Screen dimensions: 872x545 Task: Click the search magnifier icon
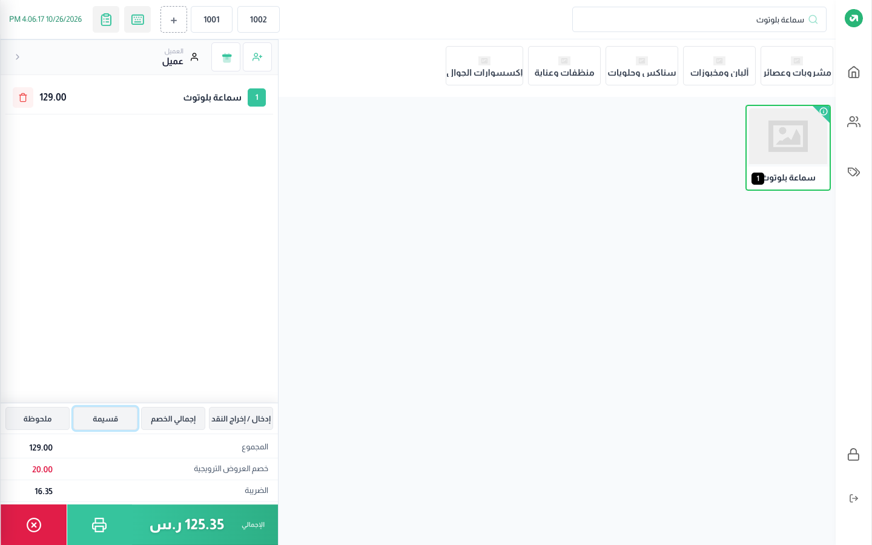[813, 19]
